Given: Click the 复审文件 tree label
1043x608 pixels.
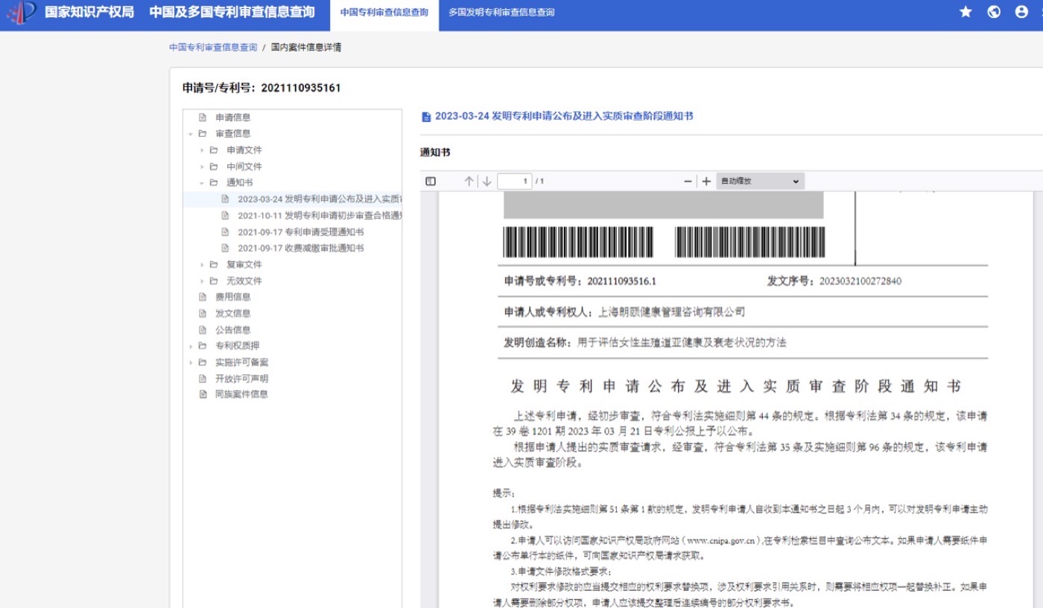Looking at the screenshot, I should click(244, 265).
